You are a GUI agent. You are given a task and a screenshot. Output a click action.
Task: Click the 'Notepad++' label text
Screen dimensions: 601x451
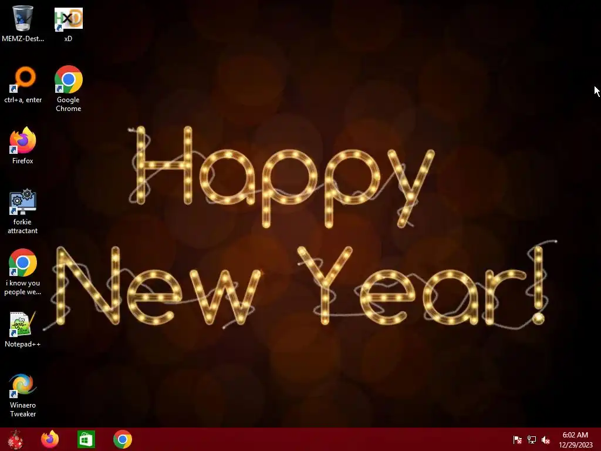pos(23,344)
